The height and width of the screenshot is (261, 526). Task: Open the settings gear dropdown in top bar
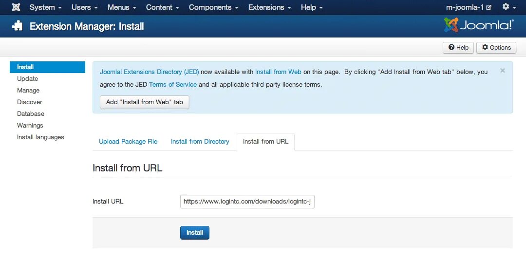[509, 7]
